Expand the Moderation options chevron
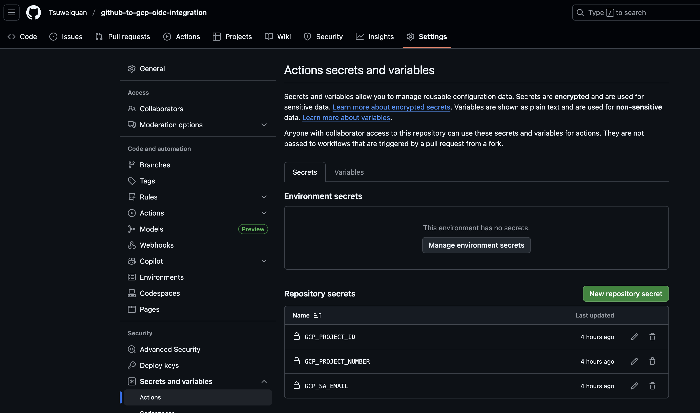 [x=264, y=125]
